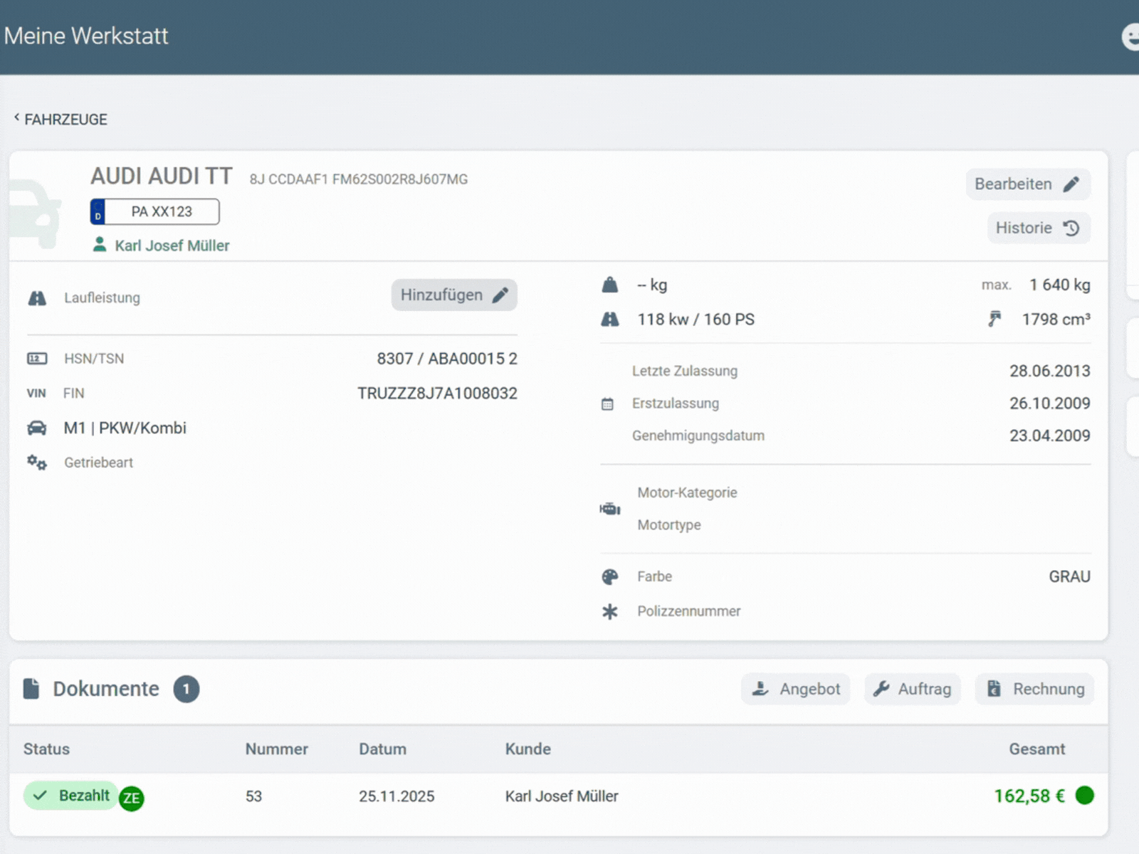Click the HSN/TSN value 8307 / ABA00015 2
This screenshot has height=854, width=1139.
tap(447, 359)
